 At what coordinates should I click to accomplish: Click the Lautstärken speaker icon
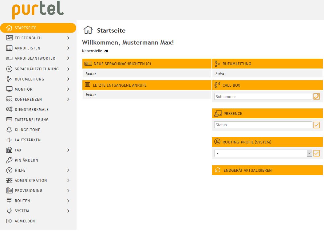(x=9, y=140)
